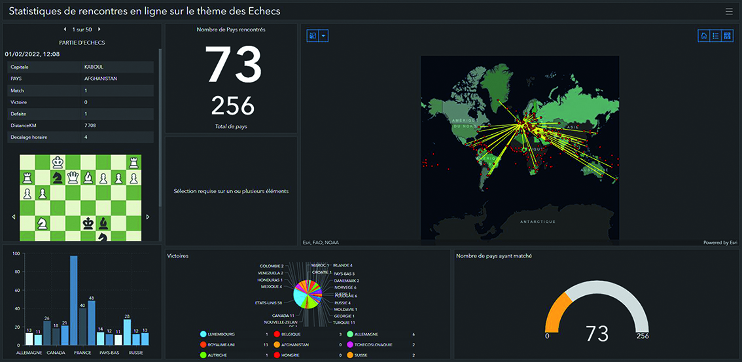Image resolution: width=742 pixels, height=362 pixels.
Task: Expand the selection tool dropdown arrow
Action: point(323,36)
